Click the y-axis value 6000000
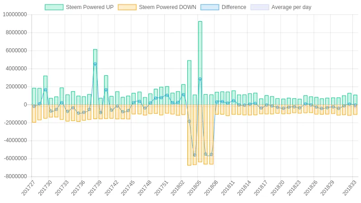This screenshot has width=361, height=203. 16,51
